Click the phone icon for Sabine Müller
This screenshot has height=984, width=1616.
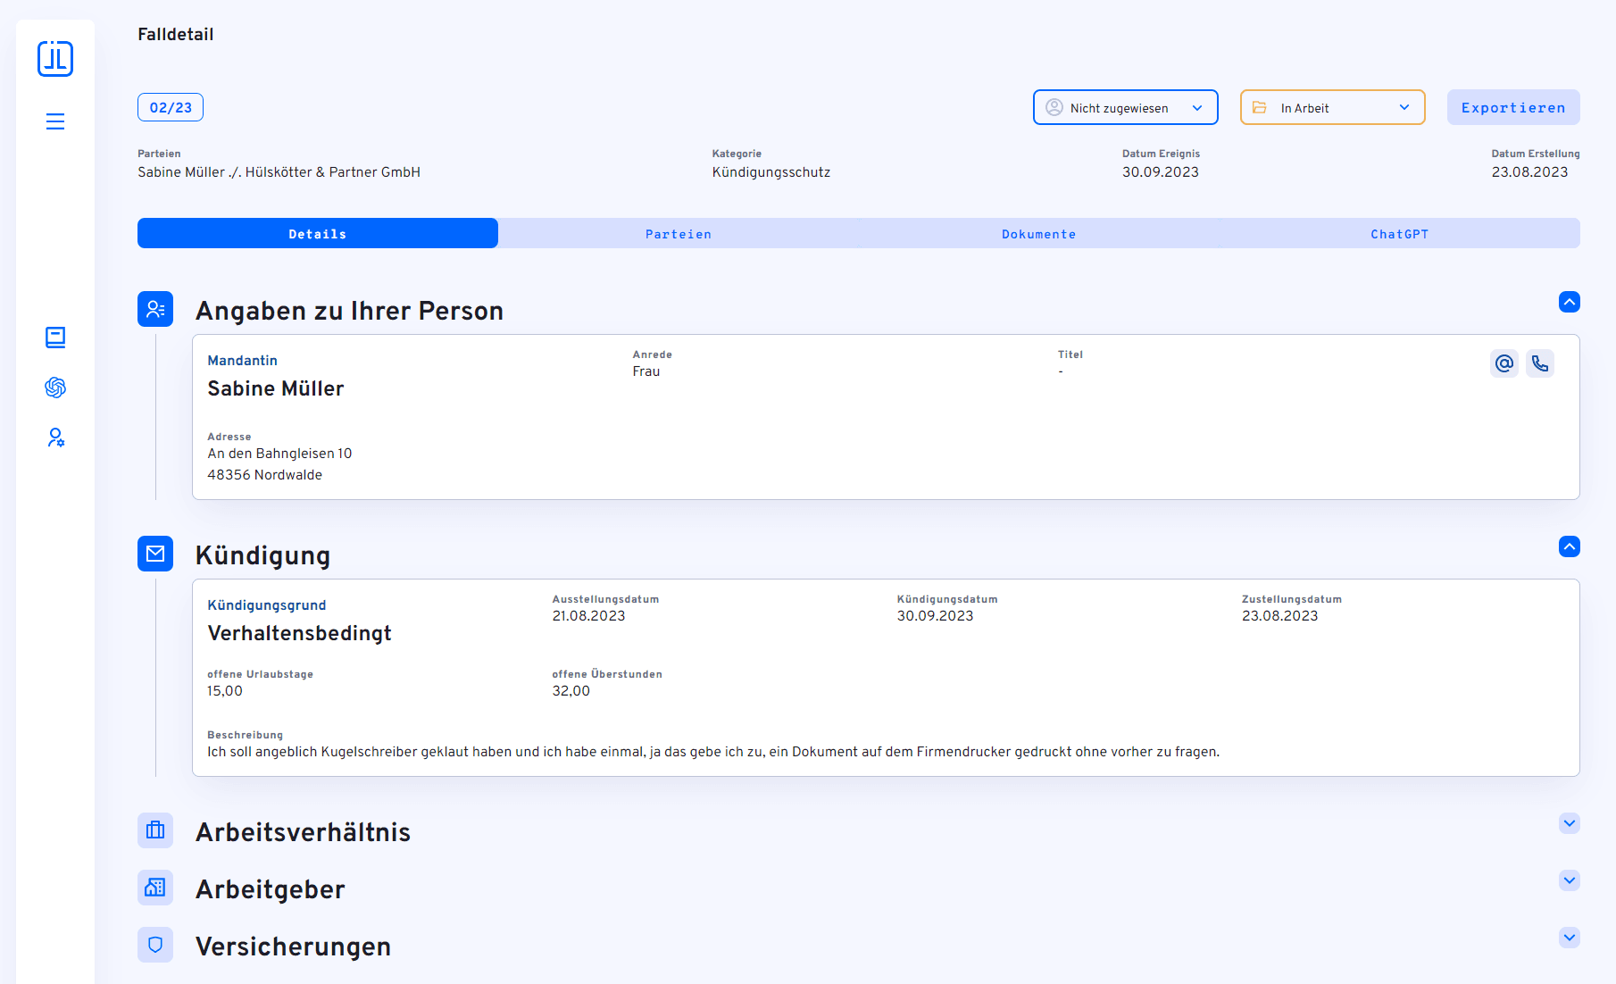pos(1540,363)
